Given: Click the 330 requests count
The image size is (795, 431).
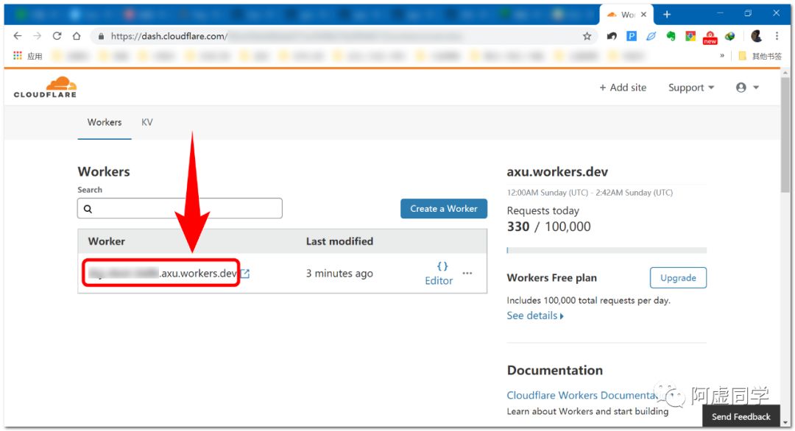Looking at the screenshot, I should [x=518, y=227].
